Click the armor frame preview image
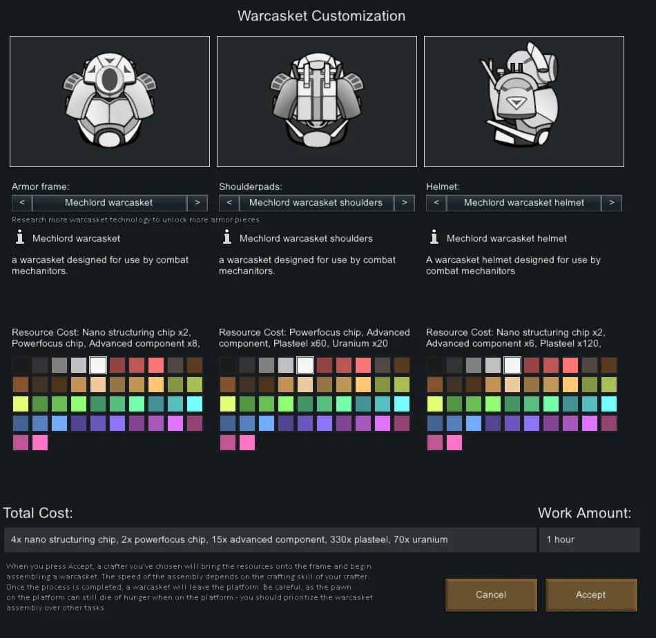This screenshot has height=638, width=656. [x=110, y=101]
